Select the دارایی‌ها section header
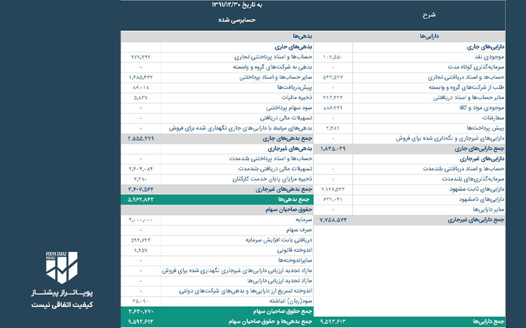The width and height of the screenshot is (526, 328). click(429, 36)
